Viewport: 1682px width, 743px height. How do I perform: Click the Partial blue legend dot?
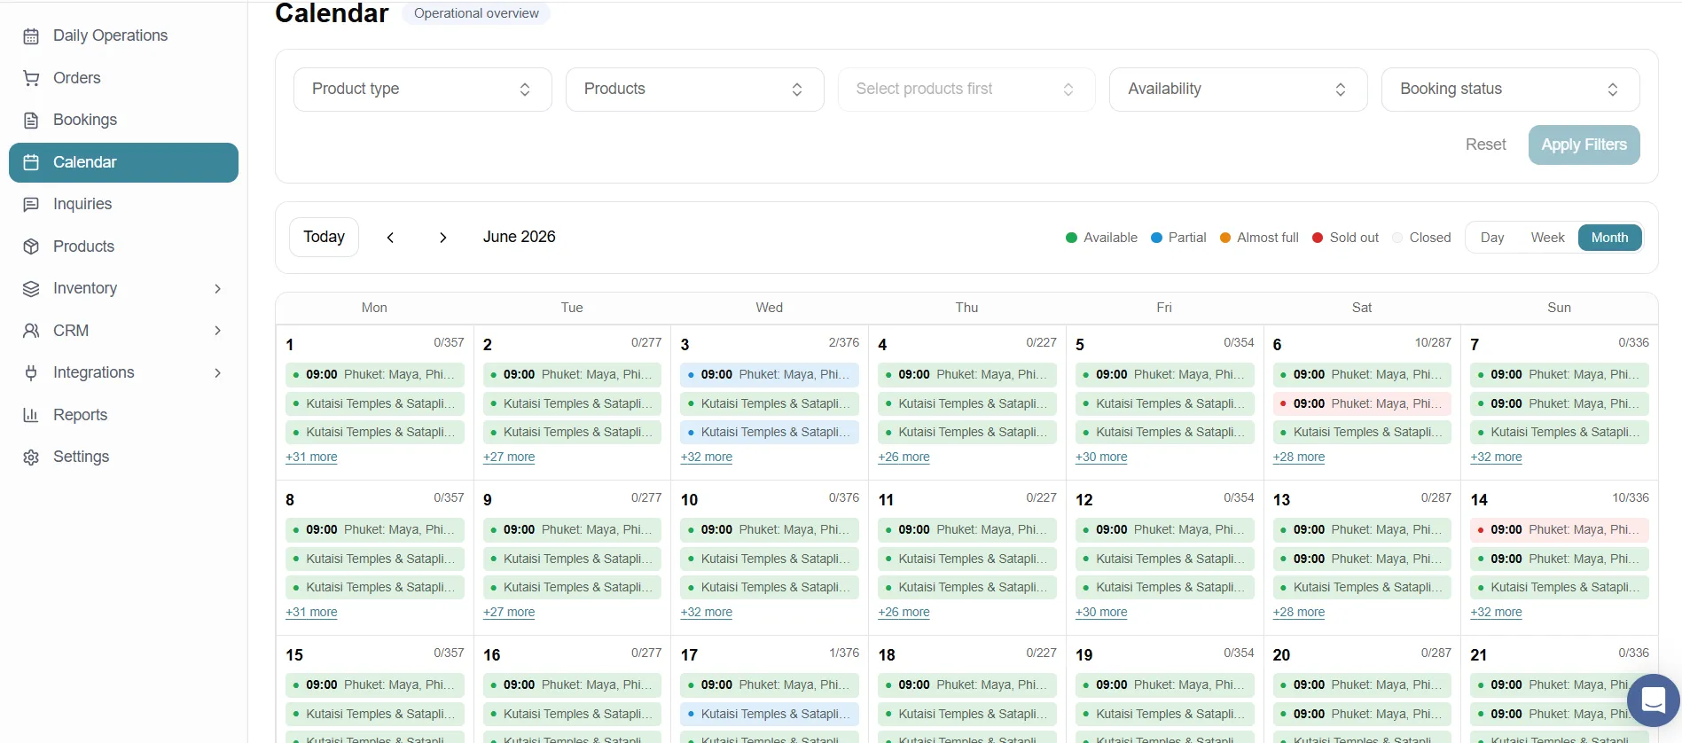coord(1156,238)
